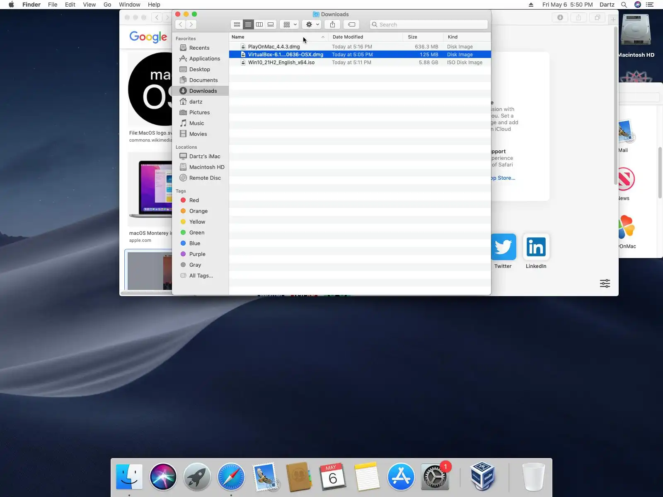Select Remote Disc location
This screenshot has height=497, width=663.
coord(201,178)
